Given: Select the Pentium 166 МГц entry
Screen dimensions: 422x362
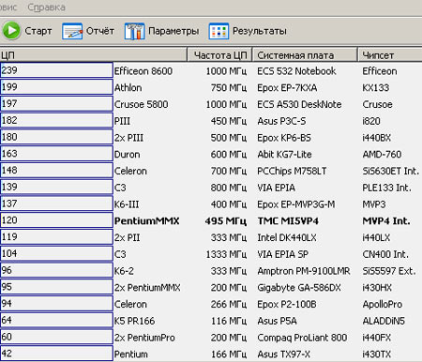Looking at the screenshot, I should tap(130, 354).
